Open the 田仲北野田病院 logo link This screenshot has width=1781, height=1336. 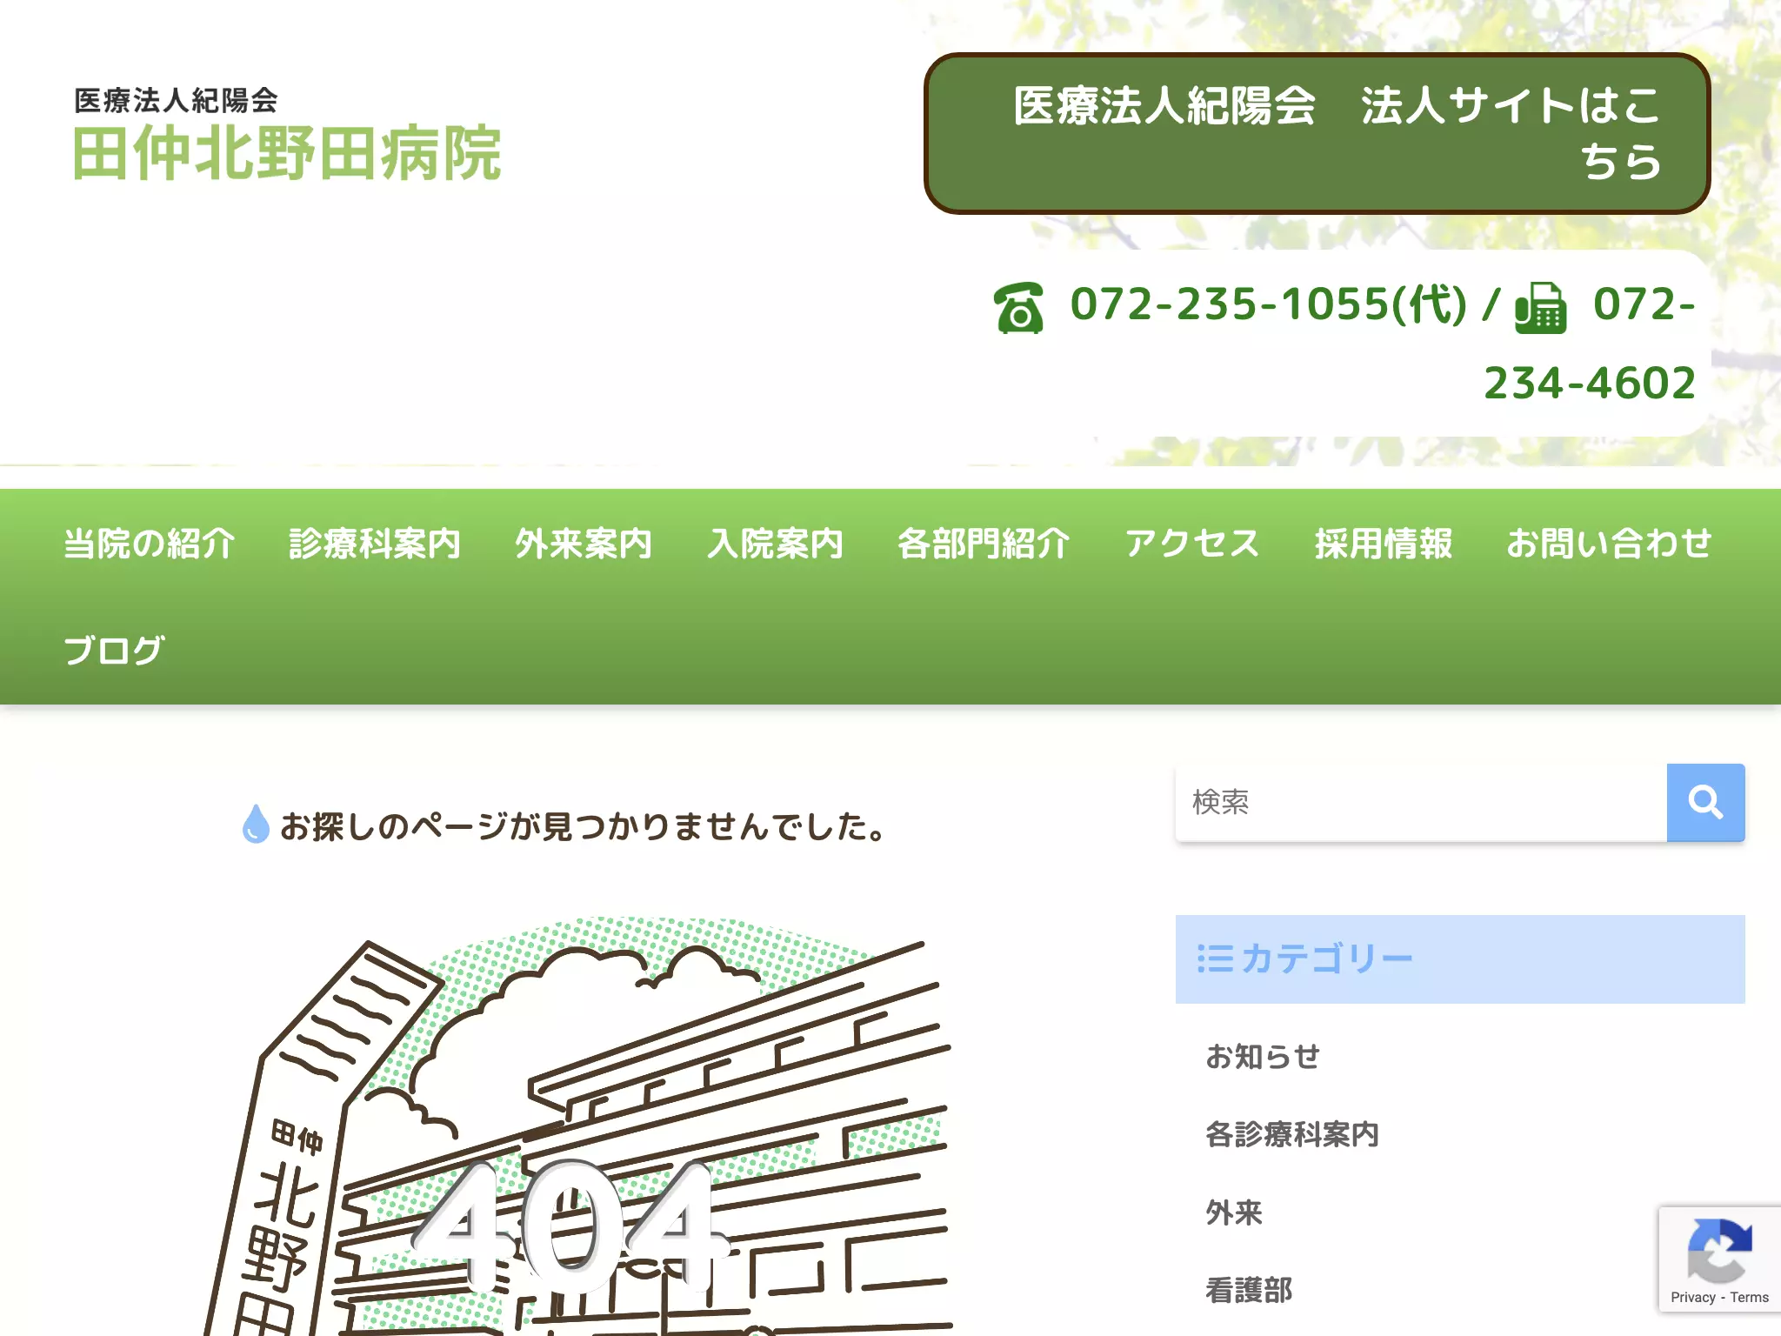(287, 135)
